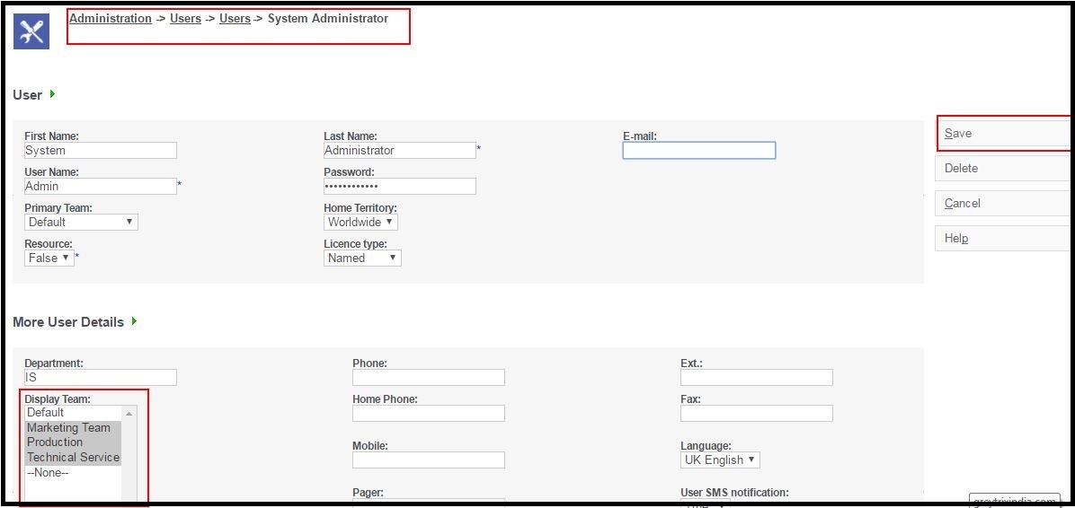Screen dimensions: 1075x508
Task: Open the Home Territory dropdown
Action: point(360,222)
